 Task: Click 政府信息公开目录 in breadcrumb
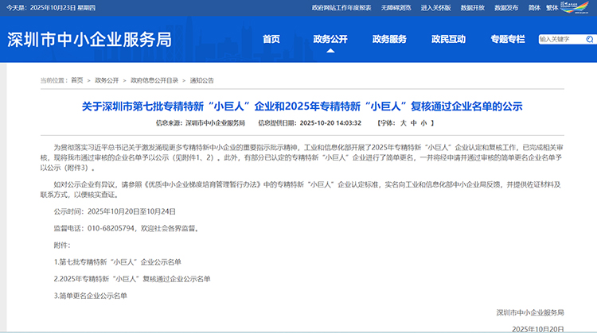tap(154, 80)
